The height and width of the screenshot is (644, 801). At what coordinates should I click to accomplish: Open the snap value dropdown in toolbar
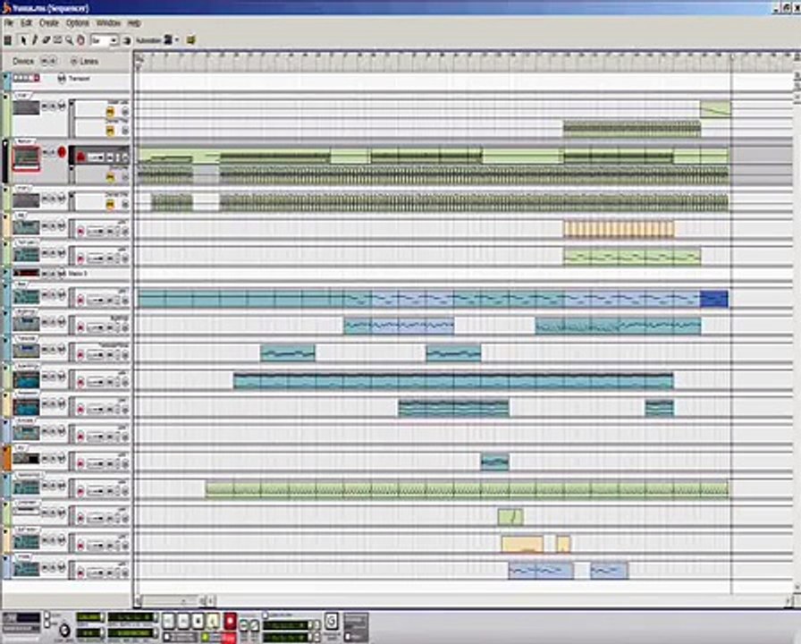[x=105, y=40]
